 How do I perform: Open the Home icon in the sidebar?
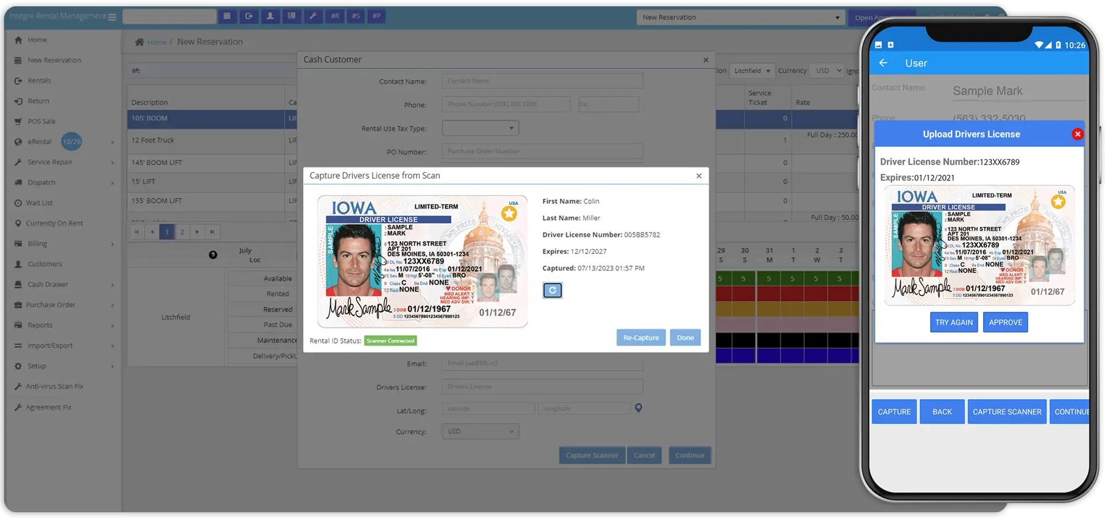coord(19,39)
